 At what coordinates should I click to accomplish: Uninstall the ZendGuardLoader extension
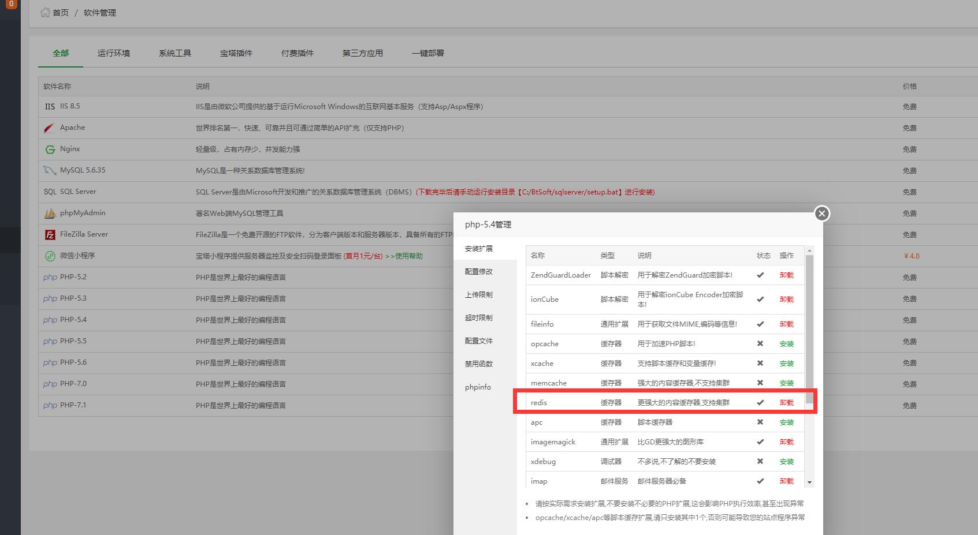click(x=787, y=275)
